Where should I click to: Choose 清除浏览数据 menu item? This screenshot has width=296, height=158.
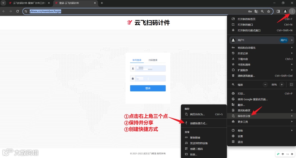point(262,76)
